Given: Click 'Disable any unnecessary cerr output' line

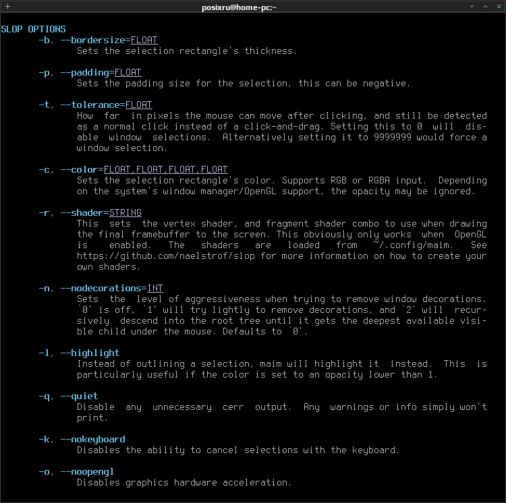Looking at the screenshot, I should pos(281,407).
